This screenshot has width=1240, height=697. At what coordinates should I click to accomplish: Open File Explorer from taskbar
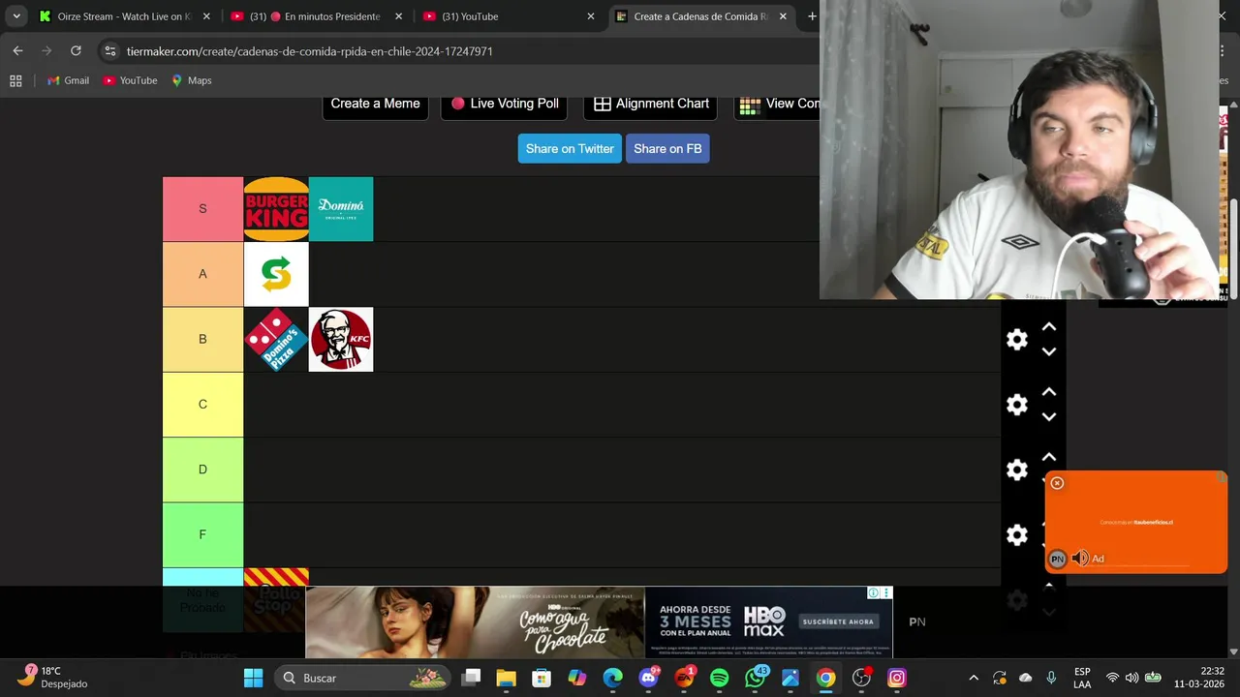[506, 678]
